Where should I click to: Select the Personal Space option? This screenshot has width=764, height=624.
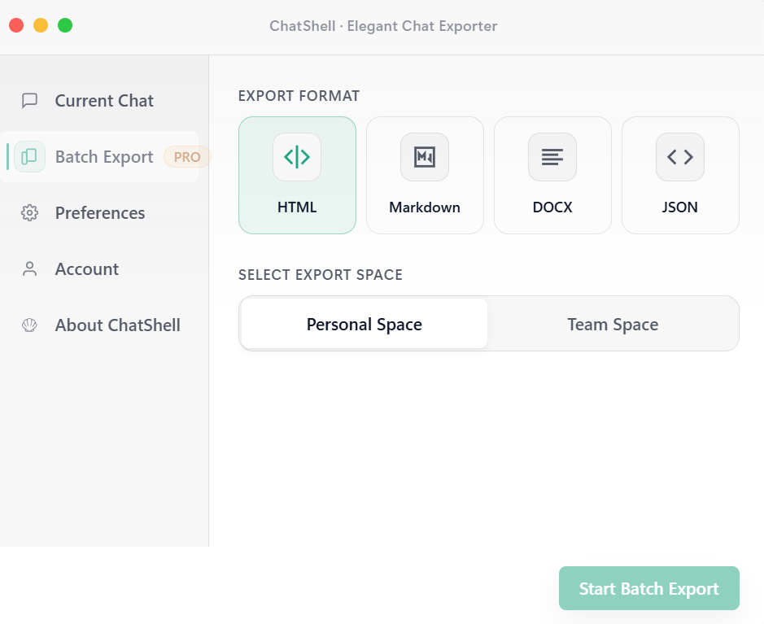[363, 324]
